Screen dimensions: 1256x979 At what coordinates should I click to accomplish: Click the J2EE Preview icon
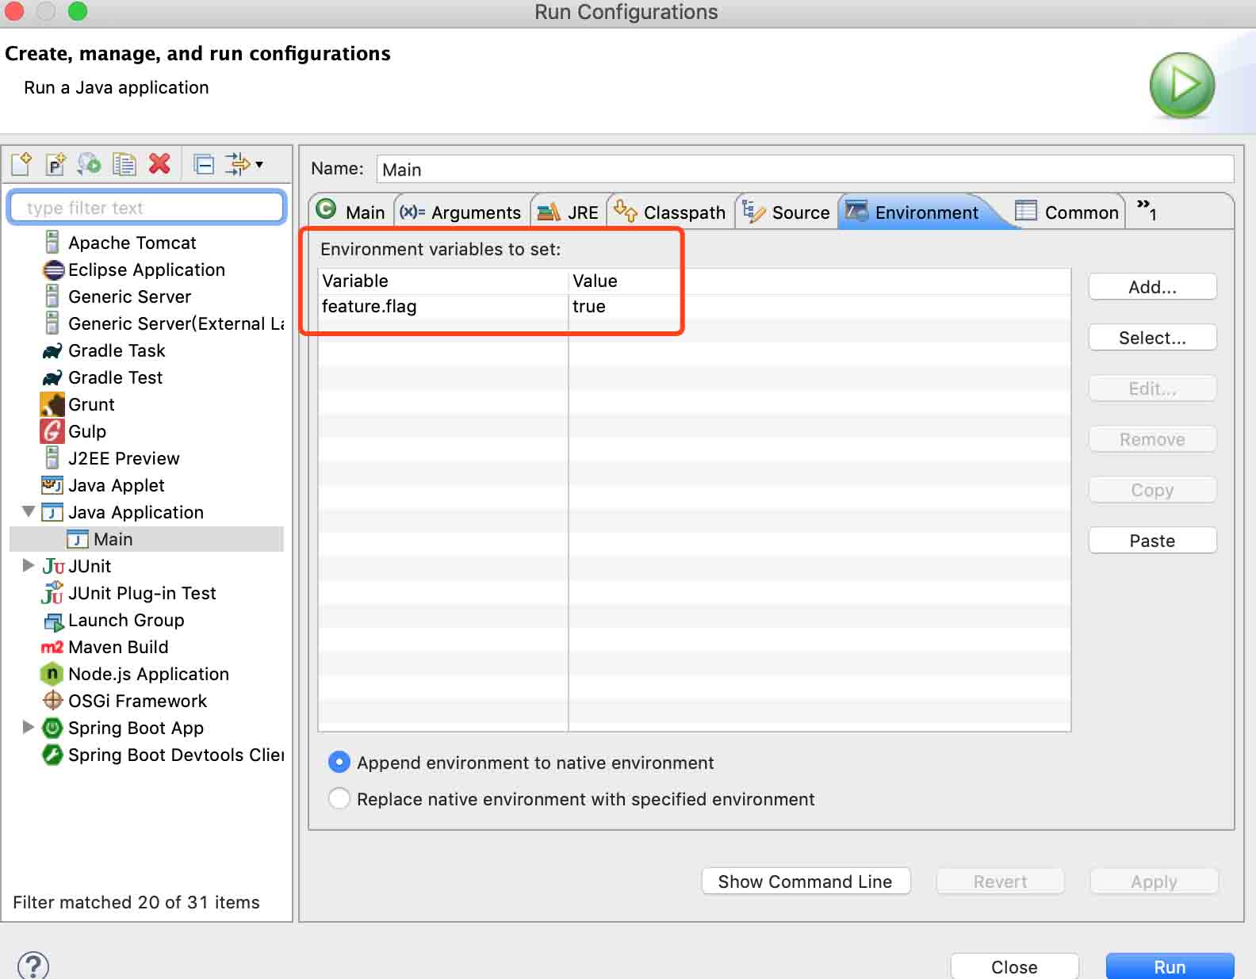[52, 457]
